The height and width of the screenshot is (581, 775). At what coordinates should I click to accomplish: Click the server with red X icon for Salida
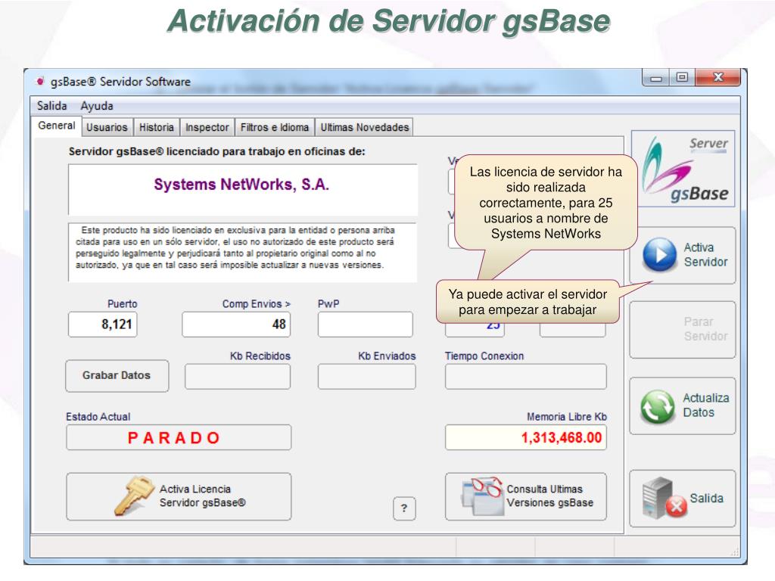click(665, 498)
